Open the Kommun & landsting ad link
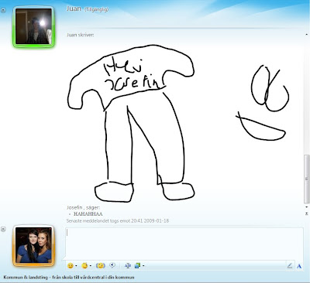This screenshot has width=310, height=283. coord(69,278)
